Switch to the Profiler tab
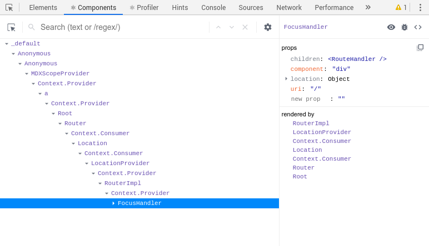429x246 pixels. point(144,7)
